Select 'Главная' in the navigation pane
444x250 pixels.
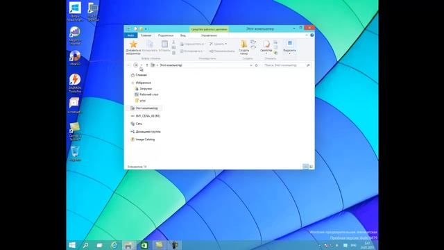[x=141, y=75]
